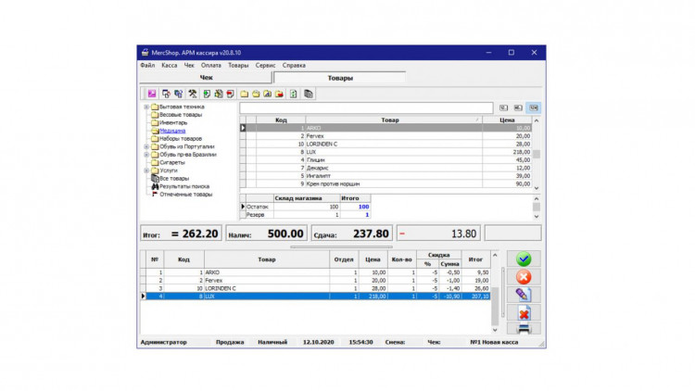
Task: Click the tools hammer icon in toolbar
Action: point(193,94)
